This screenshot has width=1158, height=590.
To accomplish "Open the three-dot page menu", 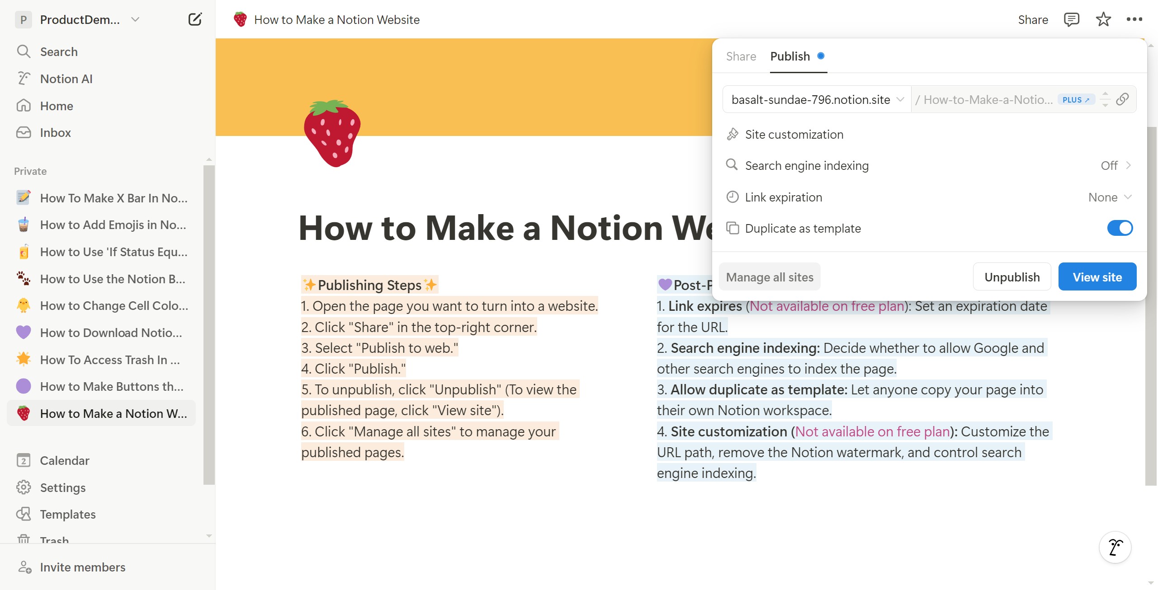I will [x=1134, y=19].
